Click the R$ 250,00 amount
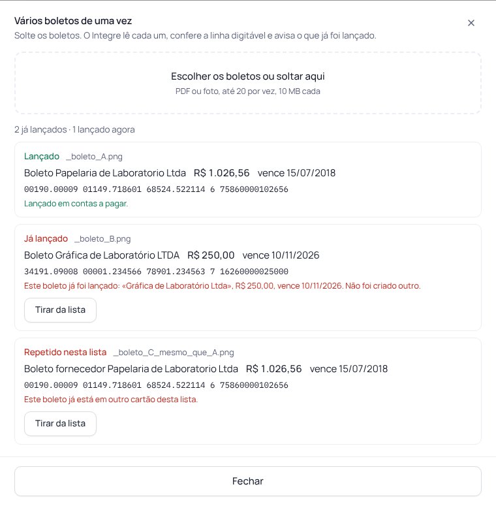This screenshot has height=508, width=496. [211, 255]
